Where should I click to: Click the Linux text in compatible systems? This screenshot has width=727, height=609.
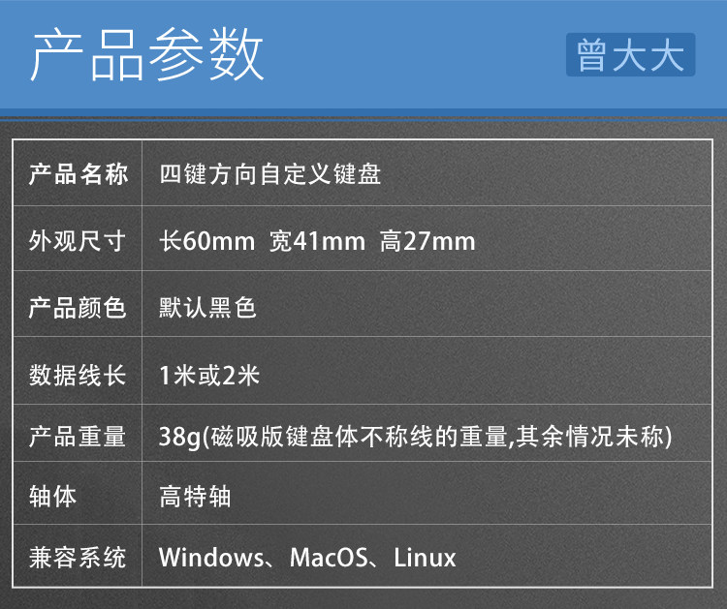coord(425,557)
